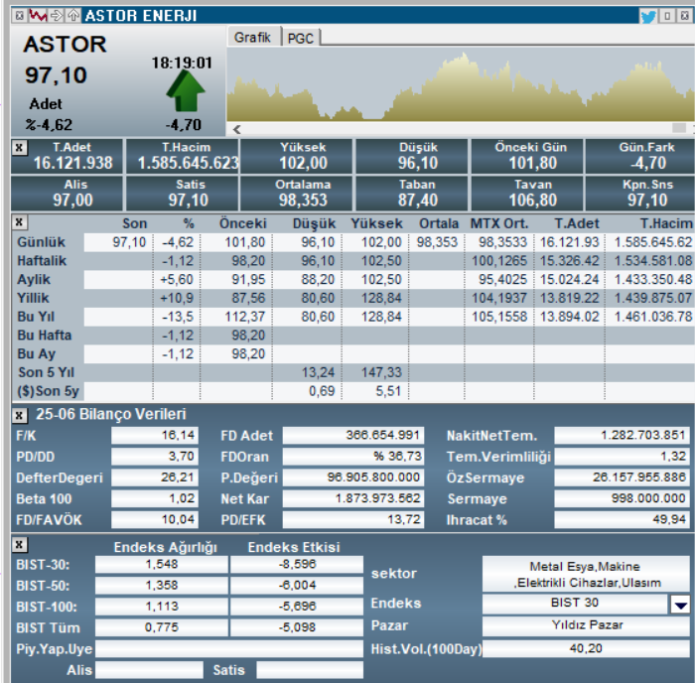
Task: Click the small X icon at title bar left
Action: click(20, 16)
